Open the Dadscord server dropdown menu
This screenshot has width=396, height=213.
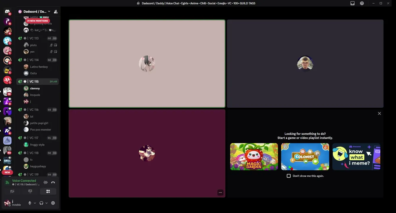[35, 12]
